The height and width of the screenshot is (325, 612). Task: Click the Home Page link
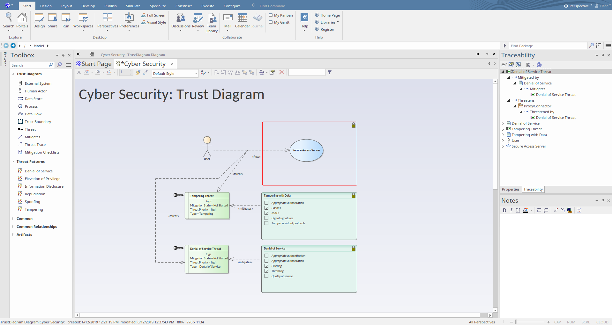330,15
